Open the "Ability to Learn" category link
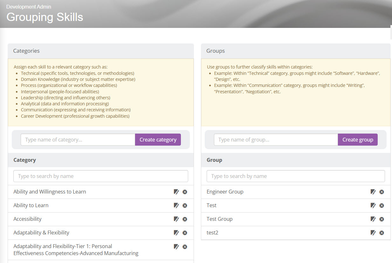The width and height of the screenshot is (392, 263). 31,205
